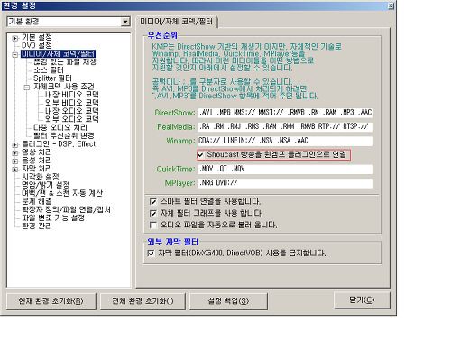Click the DirectShow extensions field

click(x=285, y=113)
